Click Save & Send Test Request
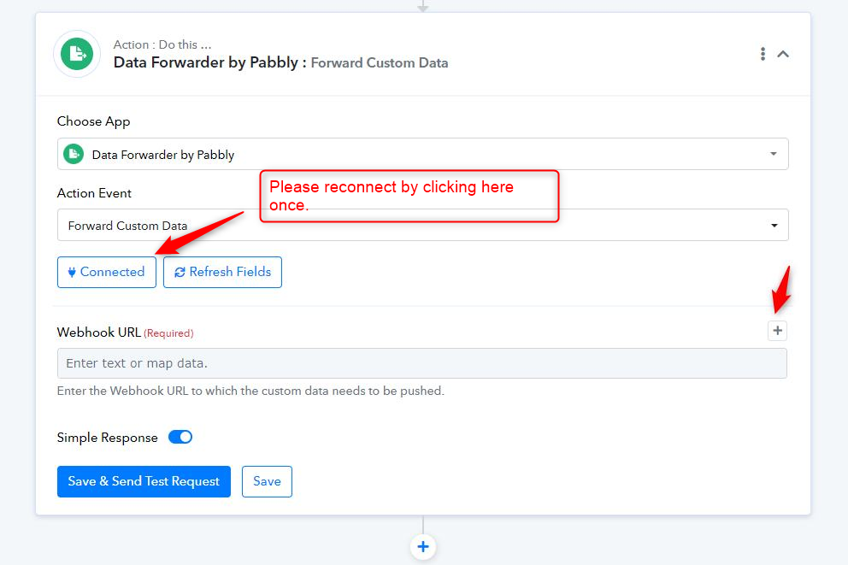The image size is (848, 565). [144, 481]
